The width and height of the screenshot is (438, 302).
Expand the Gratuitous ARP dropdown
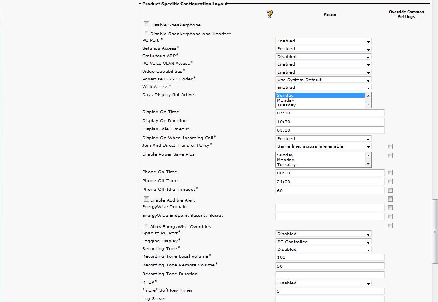pos(323,57)
